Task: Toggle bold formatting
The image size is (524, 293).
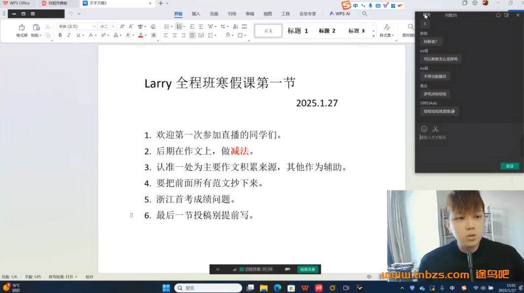Action: [x=60, y=35]
